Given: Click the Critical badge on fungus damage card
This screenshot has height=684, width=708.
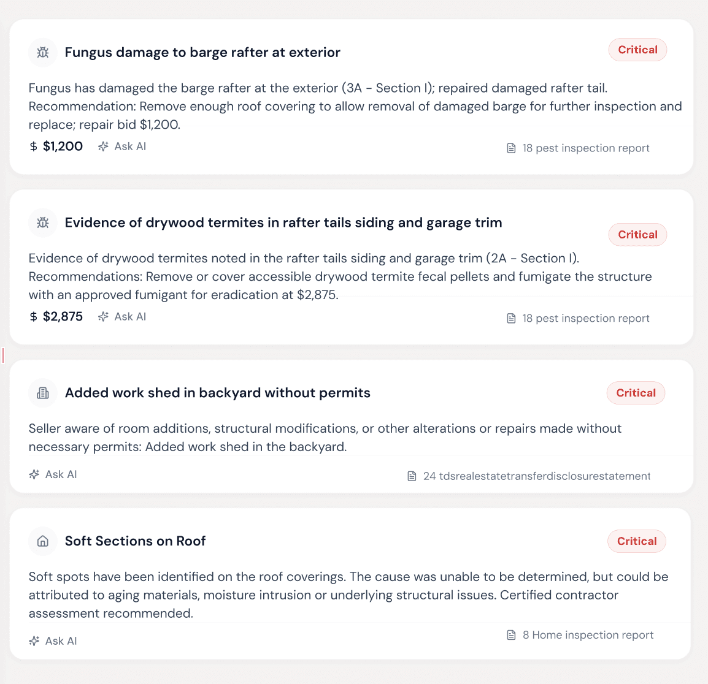Looking at the screenshot, I should pyautogui.click(x=637, y=50).
